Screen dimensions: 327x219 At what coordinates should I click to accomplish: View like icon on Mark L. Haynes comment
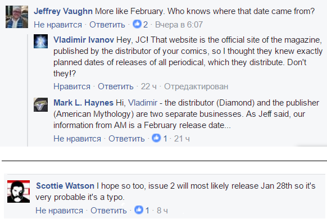(156, 138)
